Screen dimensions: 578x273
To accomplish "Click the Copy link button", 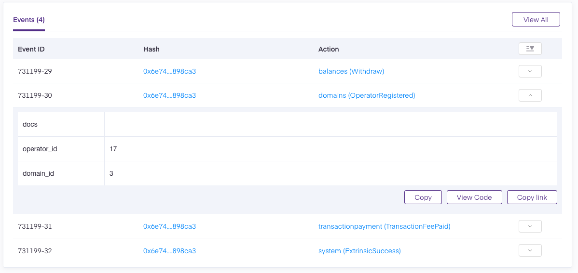I will (x=532, y=197).
